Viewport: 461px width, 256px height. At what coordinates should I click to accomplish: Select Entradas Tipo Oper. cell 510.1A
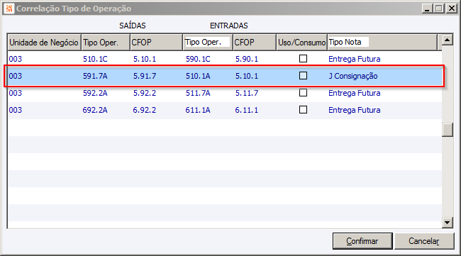198,76
